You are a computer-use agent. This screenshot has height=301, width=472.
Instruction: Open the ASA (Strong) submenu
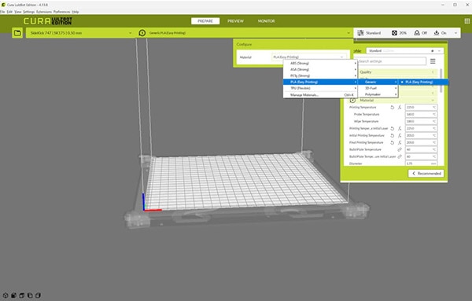[320, 69]
